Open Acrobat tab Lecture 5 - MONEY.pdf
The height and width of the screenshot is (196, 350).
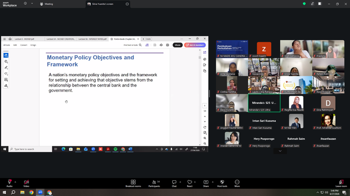click(25, 39)
